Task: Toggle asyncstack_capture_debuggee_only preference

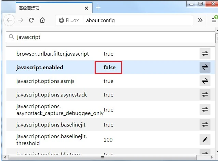Action: point(205,109)
